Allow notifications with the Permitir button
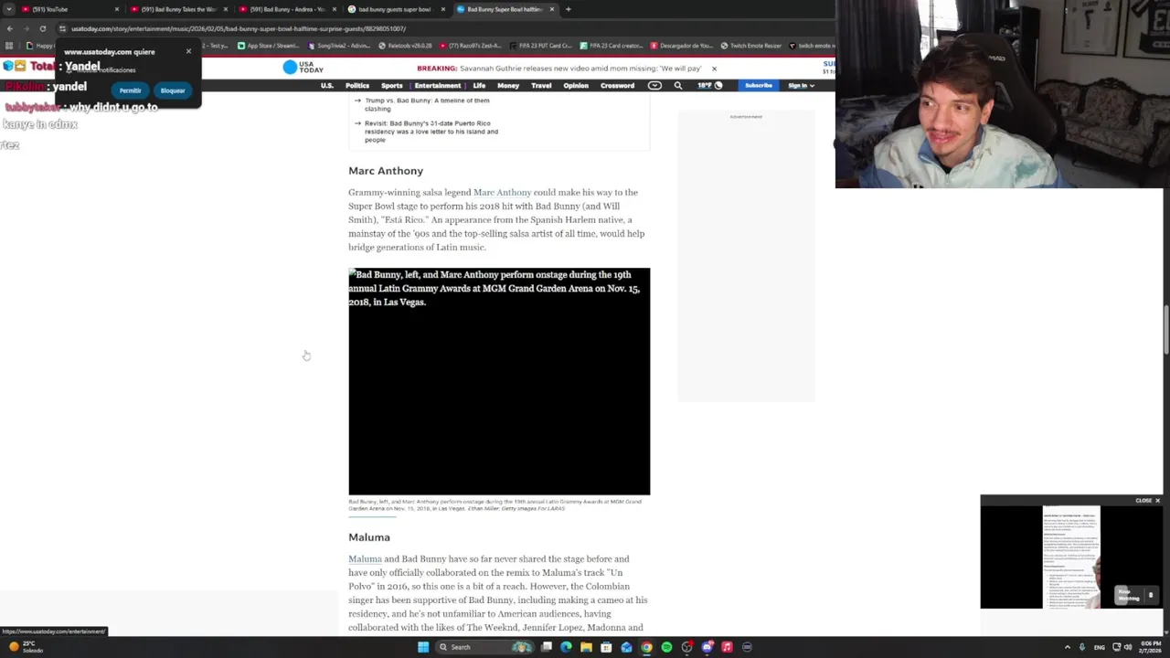1170x658 pixels. [x=130, y=90]
